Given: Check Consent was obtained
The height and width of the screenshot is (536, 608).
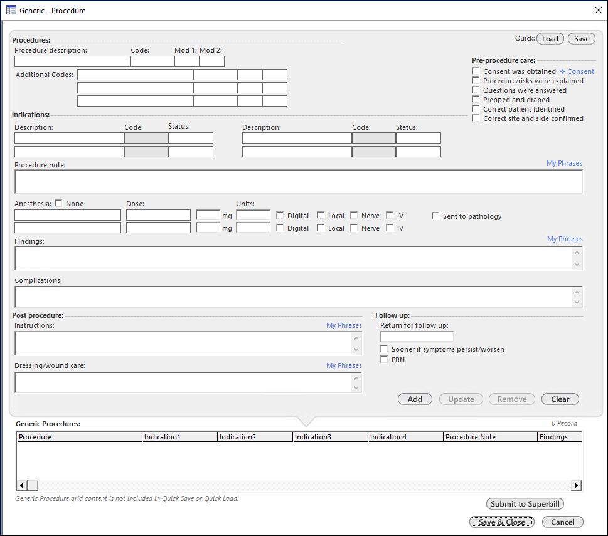Looking at the screenshot, I should (476, 71).
